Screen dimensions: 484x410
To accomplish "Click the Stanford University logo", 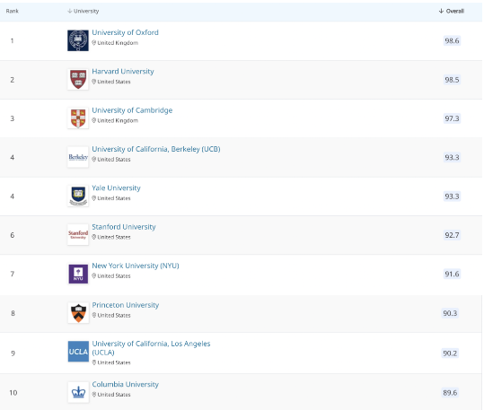I will (78, 235).
